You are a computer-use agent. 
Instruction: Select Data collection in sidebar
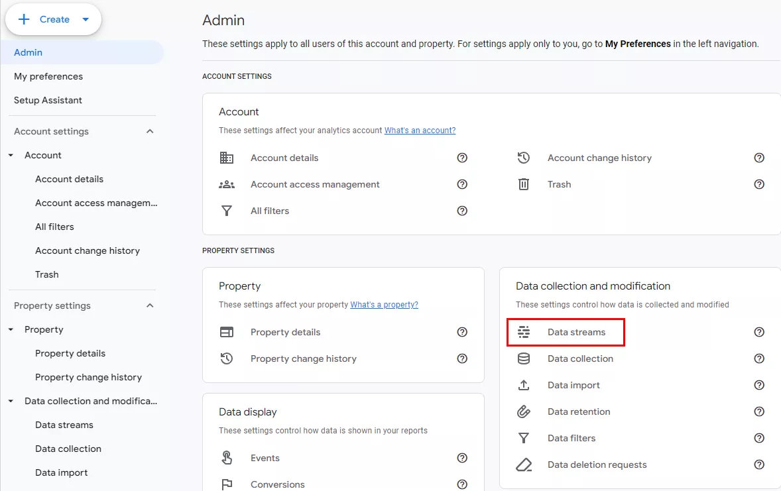[x=68, y=449]
